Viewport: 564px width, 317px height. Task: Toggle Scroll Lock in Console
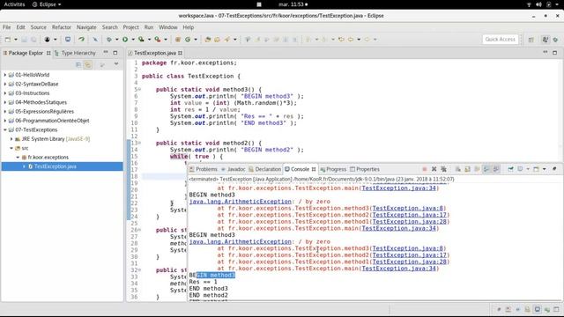pos(467,169)
